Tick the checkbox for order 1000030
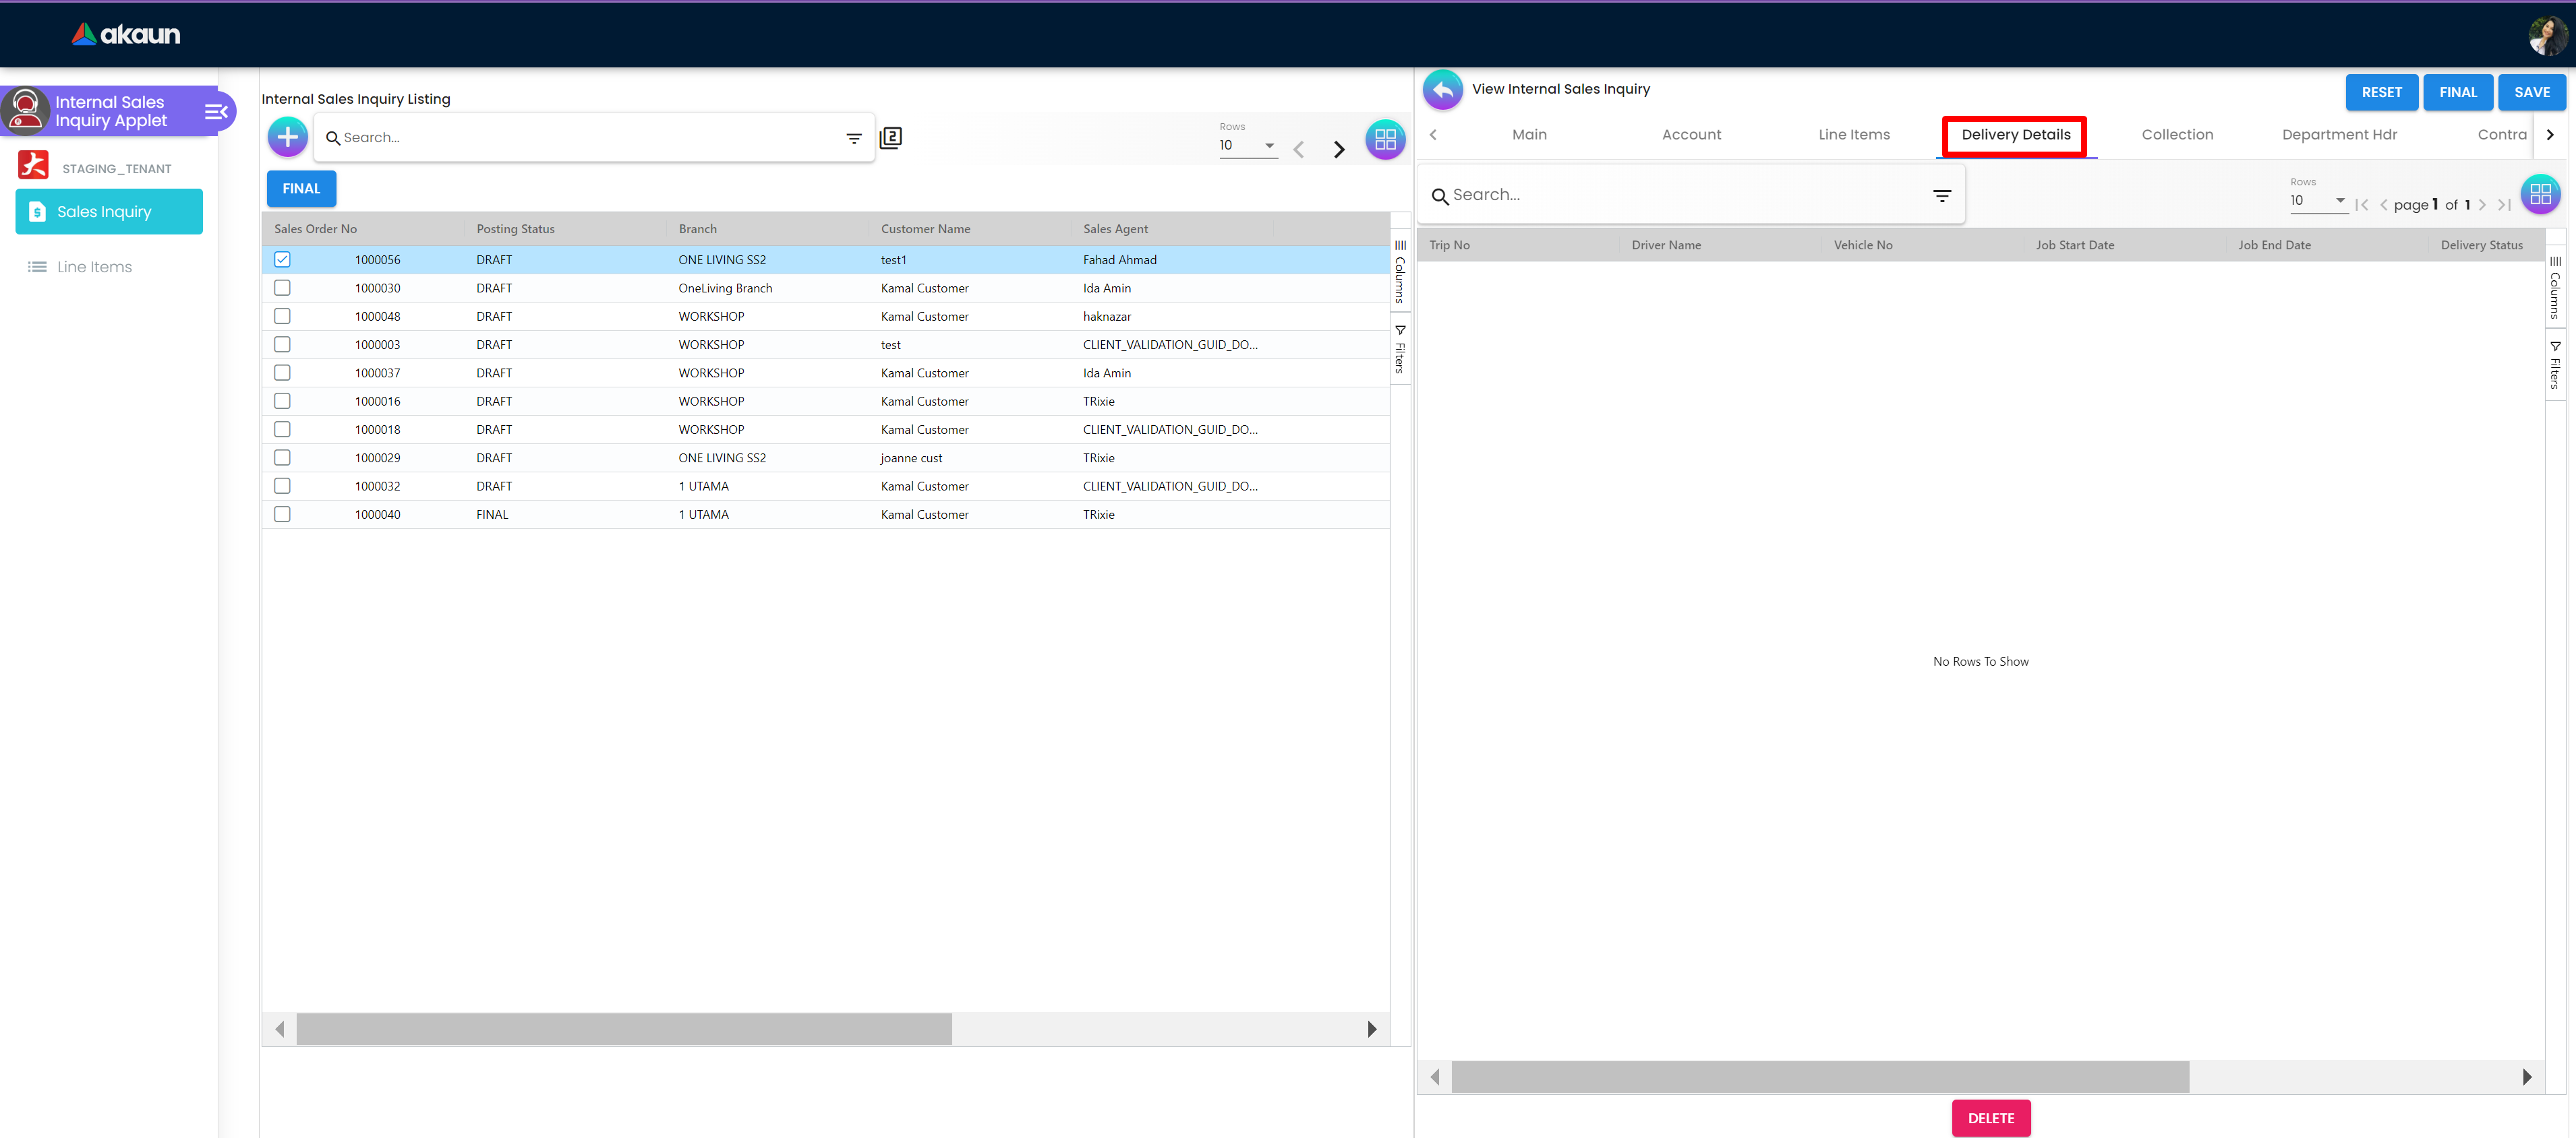 pyautogui.click(x=282, y=288)
